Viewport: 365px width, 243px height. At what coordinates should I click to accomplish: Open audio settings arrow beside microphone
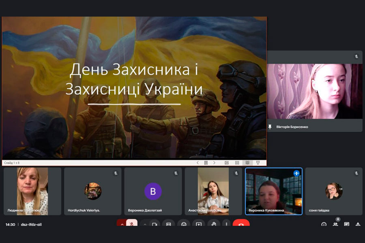[x=122, y=224]
